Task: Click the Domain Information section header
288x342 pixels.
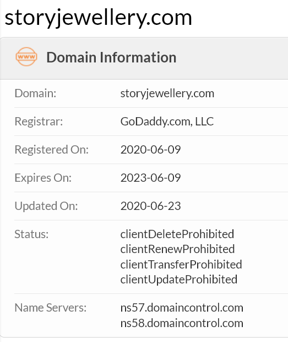Action: point(111,57)
